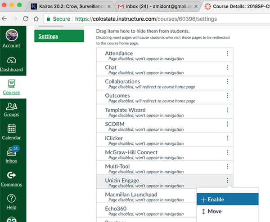Screen dimensions: 270x222
Task: Open the Courses book icon
Action: [x=12, y=84]
